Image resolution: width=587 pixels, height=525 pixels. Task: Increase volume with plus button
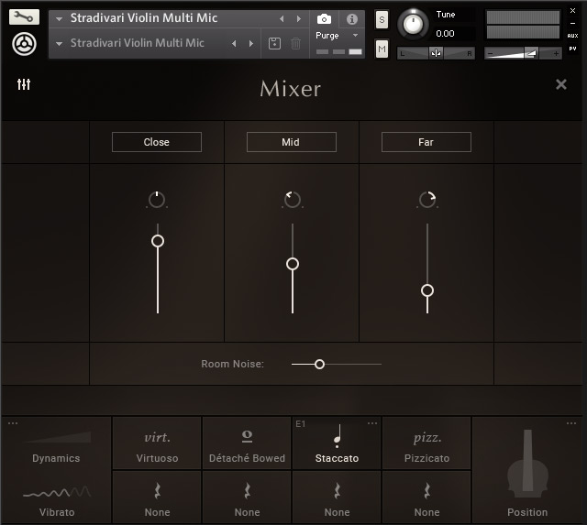coord(556,54)
